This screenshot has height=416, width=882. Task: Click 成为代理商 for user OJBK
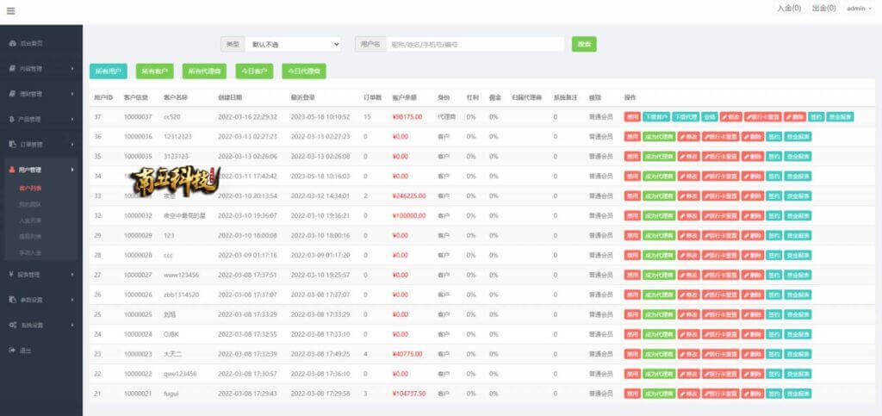pyautogui.click(x=659, y=334)
